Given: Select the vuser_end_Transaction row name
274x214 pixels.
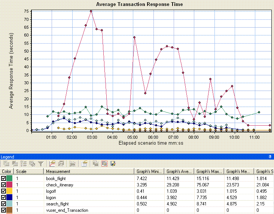Looking at the screenshot, I should coord(67,210).
